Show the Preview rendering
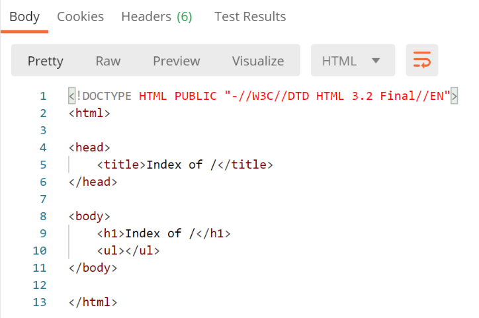 pos(176,61)
